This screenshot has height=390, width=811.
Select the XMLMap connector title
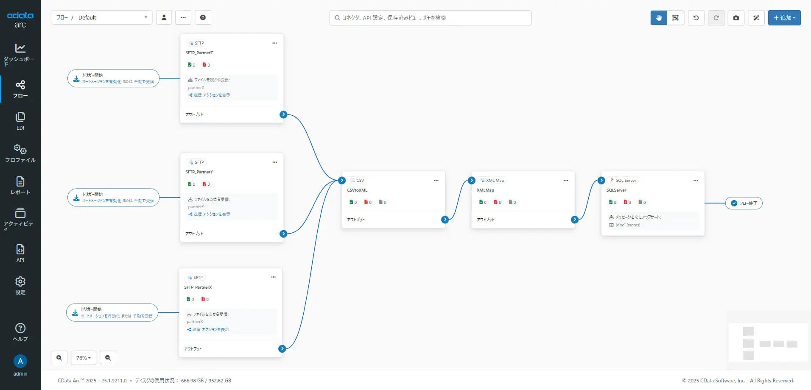coord(485,190)
